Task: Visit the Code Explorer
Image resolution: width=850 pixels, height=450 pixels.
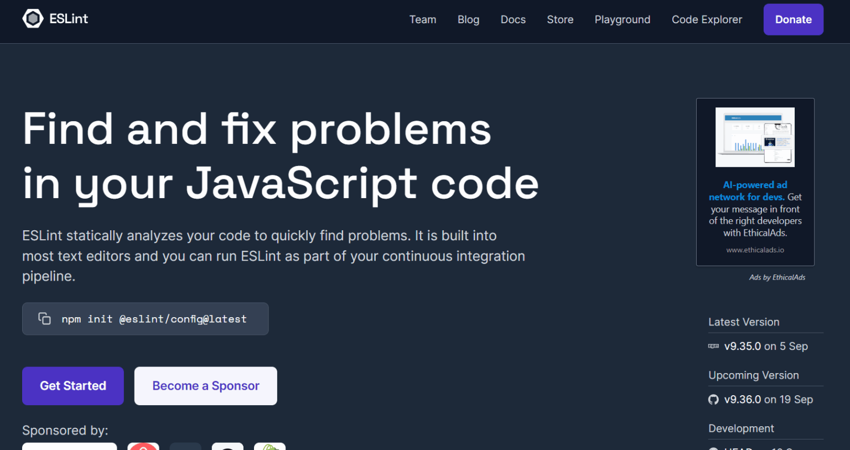Action: click(x=707, y=19)
